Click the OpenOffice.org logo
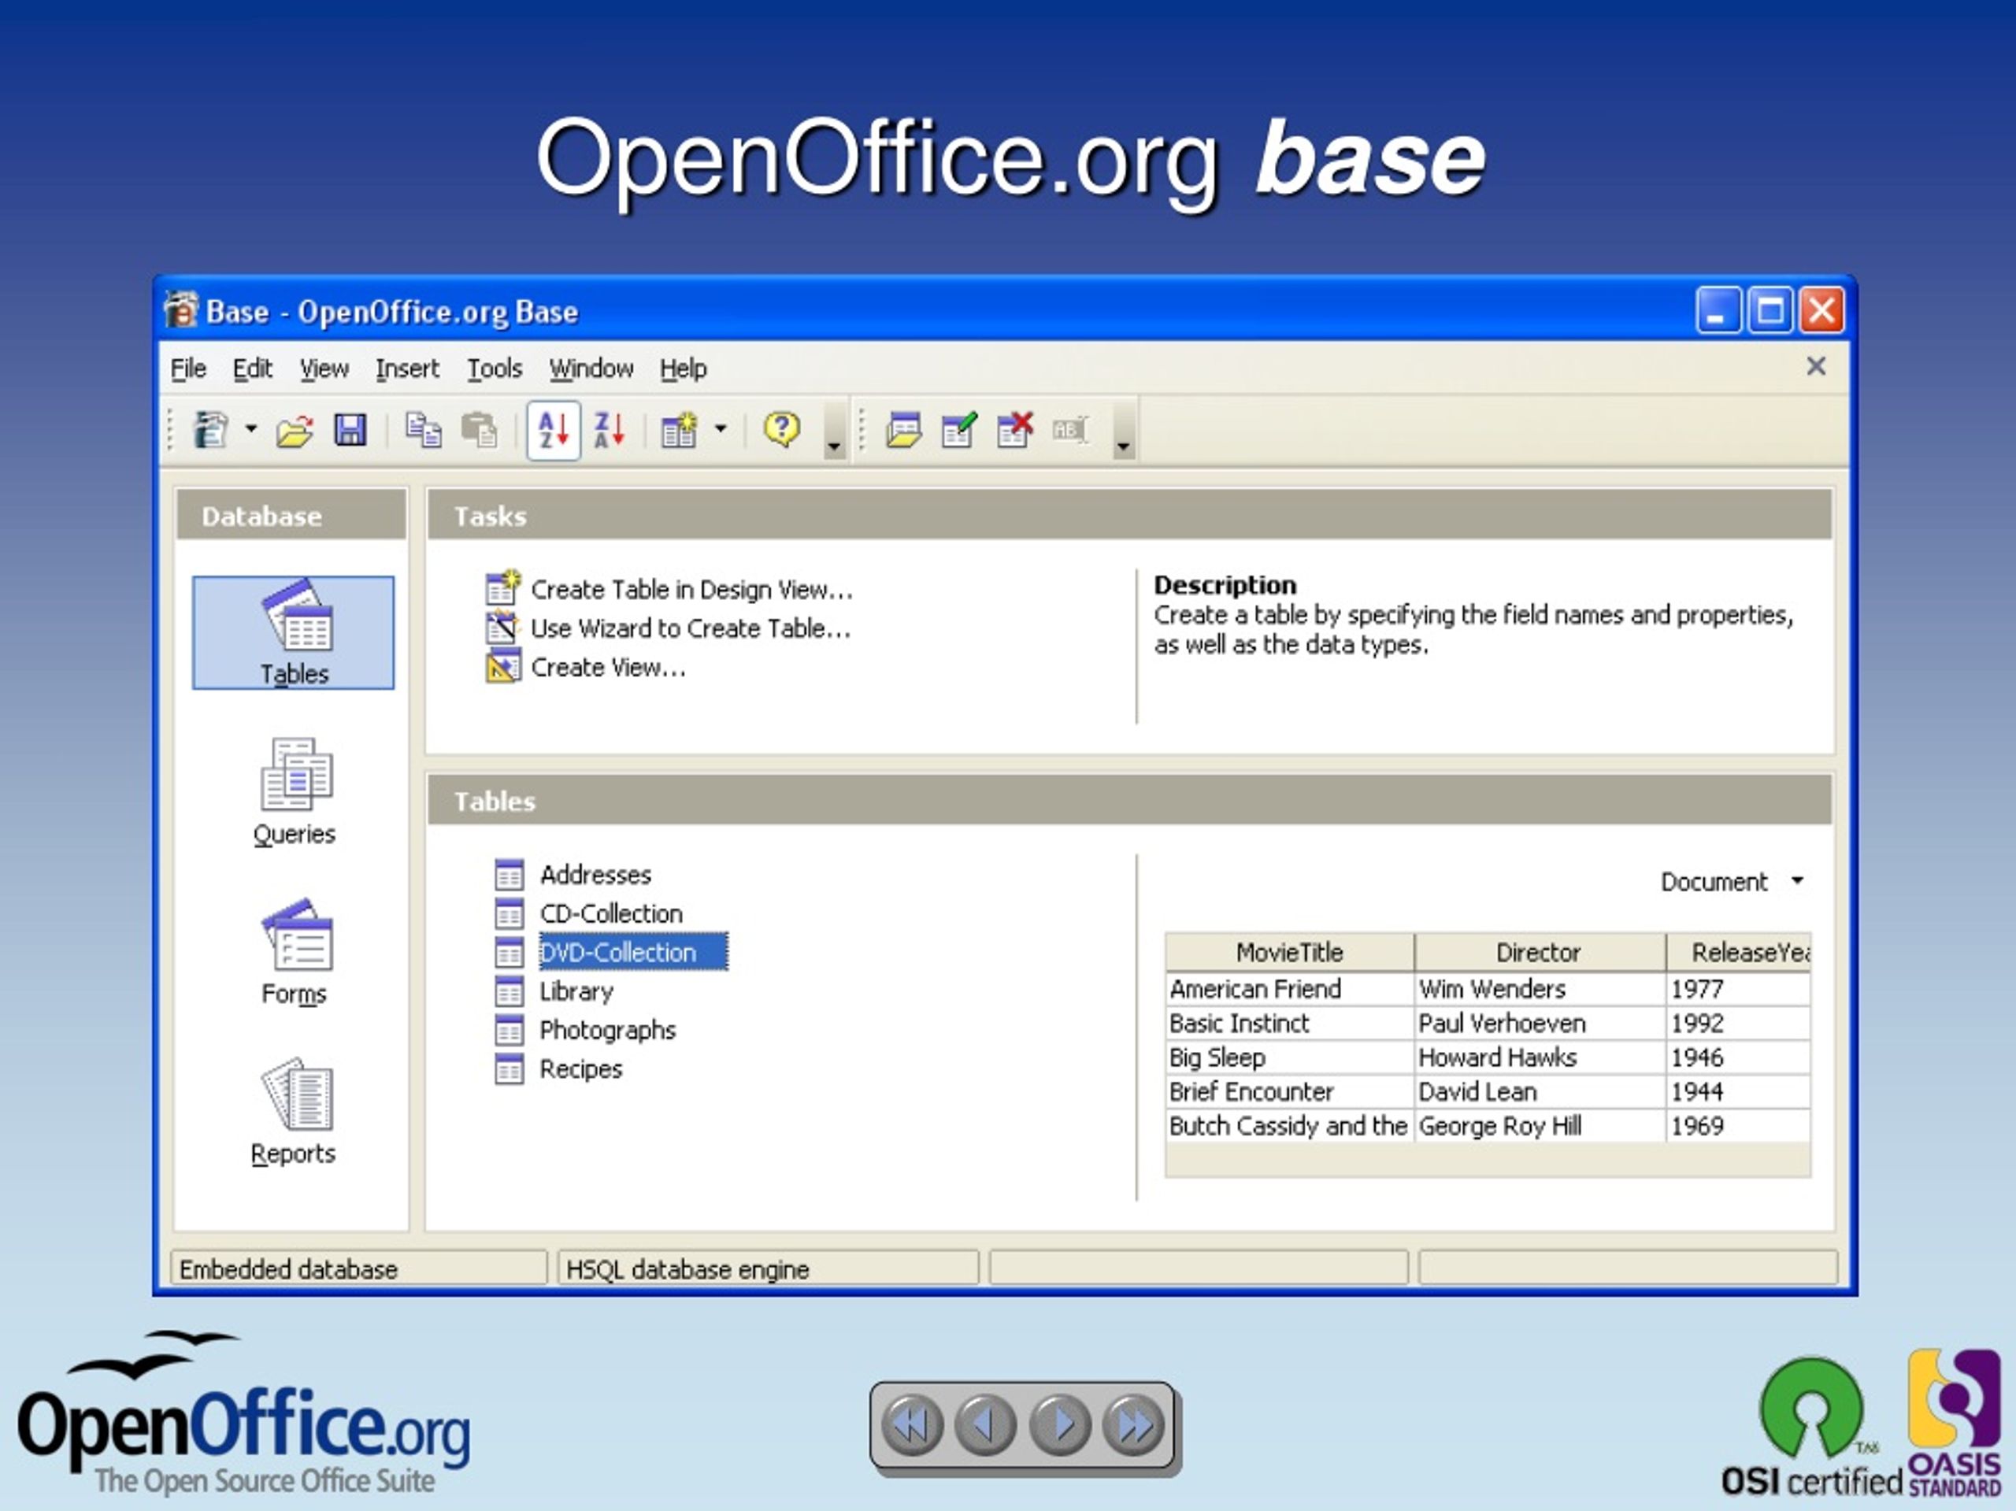Viewport: 2016px width, 1511px height. (x=243, y=1414)
